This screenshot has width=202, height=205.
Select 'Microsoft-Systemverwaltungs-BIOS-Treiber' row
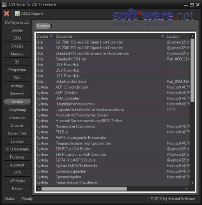point(113,121)
